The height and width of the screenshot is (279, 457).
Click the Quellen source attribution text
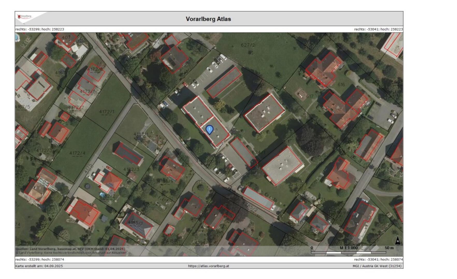click(70, 249)
